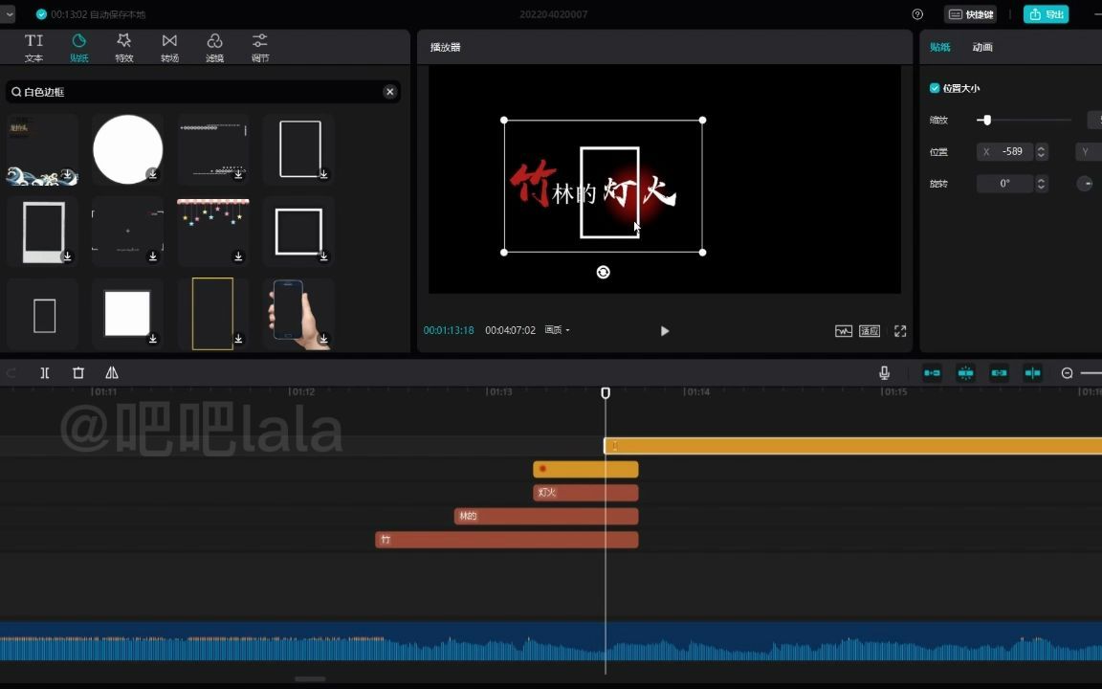Click the 快捷键 shortcuts button
Screen dimensions: 1102x689
[x=971, y=14]
